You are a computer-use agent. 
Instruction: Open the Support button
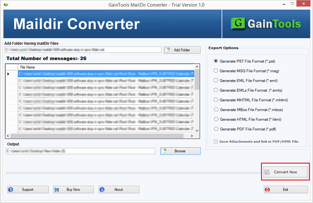pos(28,190)
